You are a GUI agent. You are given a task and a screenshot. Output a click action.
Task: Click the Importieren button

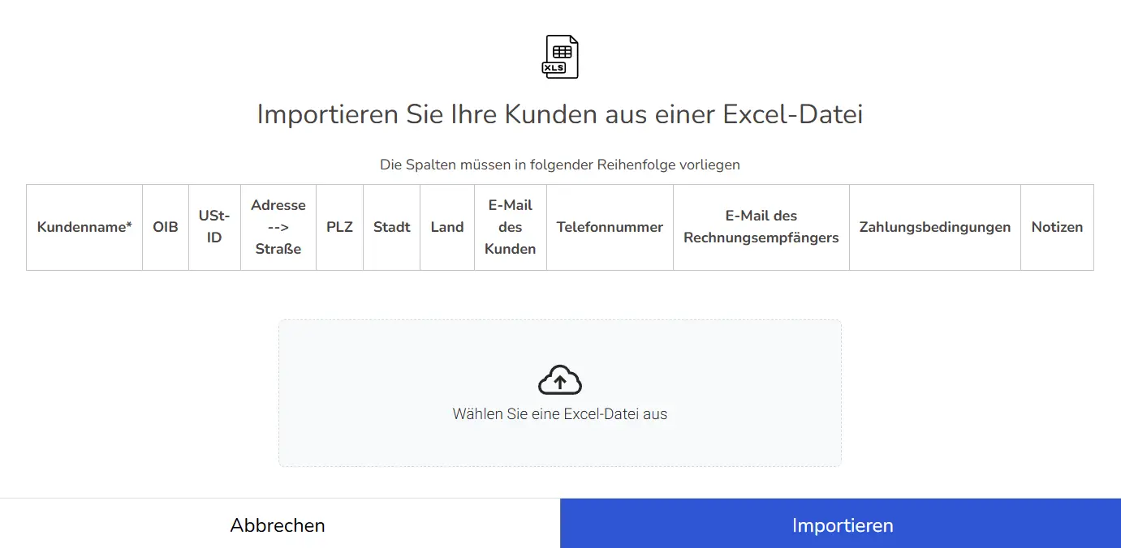(841, 524)
